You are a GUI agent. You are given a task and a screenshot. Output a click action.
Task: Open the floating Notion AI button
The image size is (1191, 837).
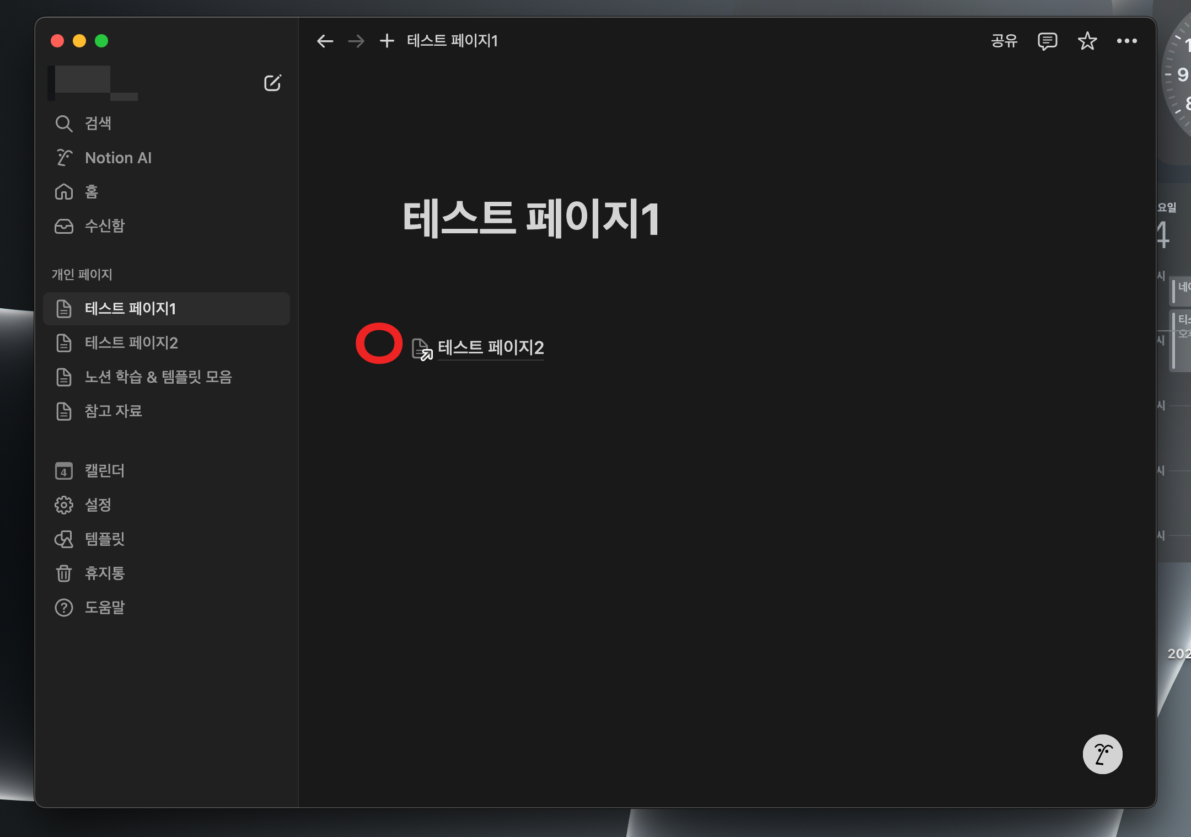point(1102,754)
